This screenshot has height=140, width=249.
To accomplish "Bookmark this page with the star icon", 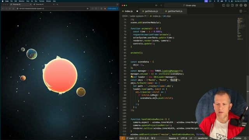I will (88, 9).
